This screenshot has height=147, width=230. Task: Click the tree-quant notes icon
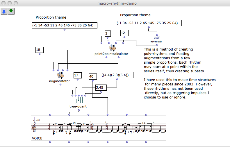click(79, 101)
